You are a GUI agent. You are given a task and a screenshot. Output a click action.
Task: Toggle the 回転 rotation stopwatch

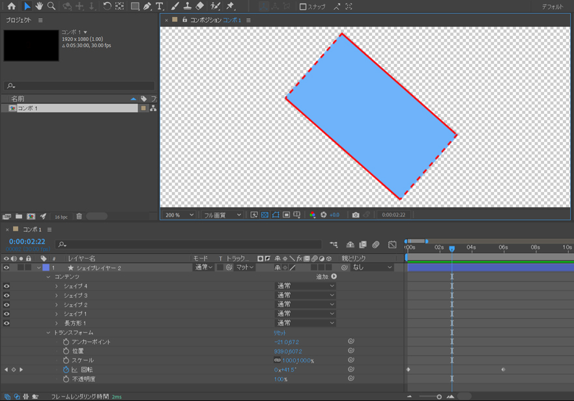coord(66,370)
